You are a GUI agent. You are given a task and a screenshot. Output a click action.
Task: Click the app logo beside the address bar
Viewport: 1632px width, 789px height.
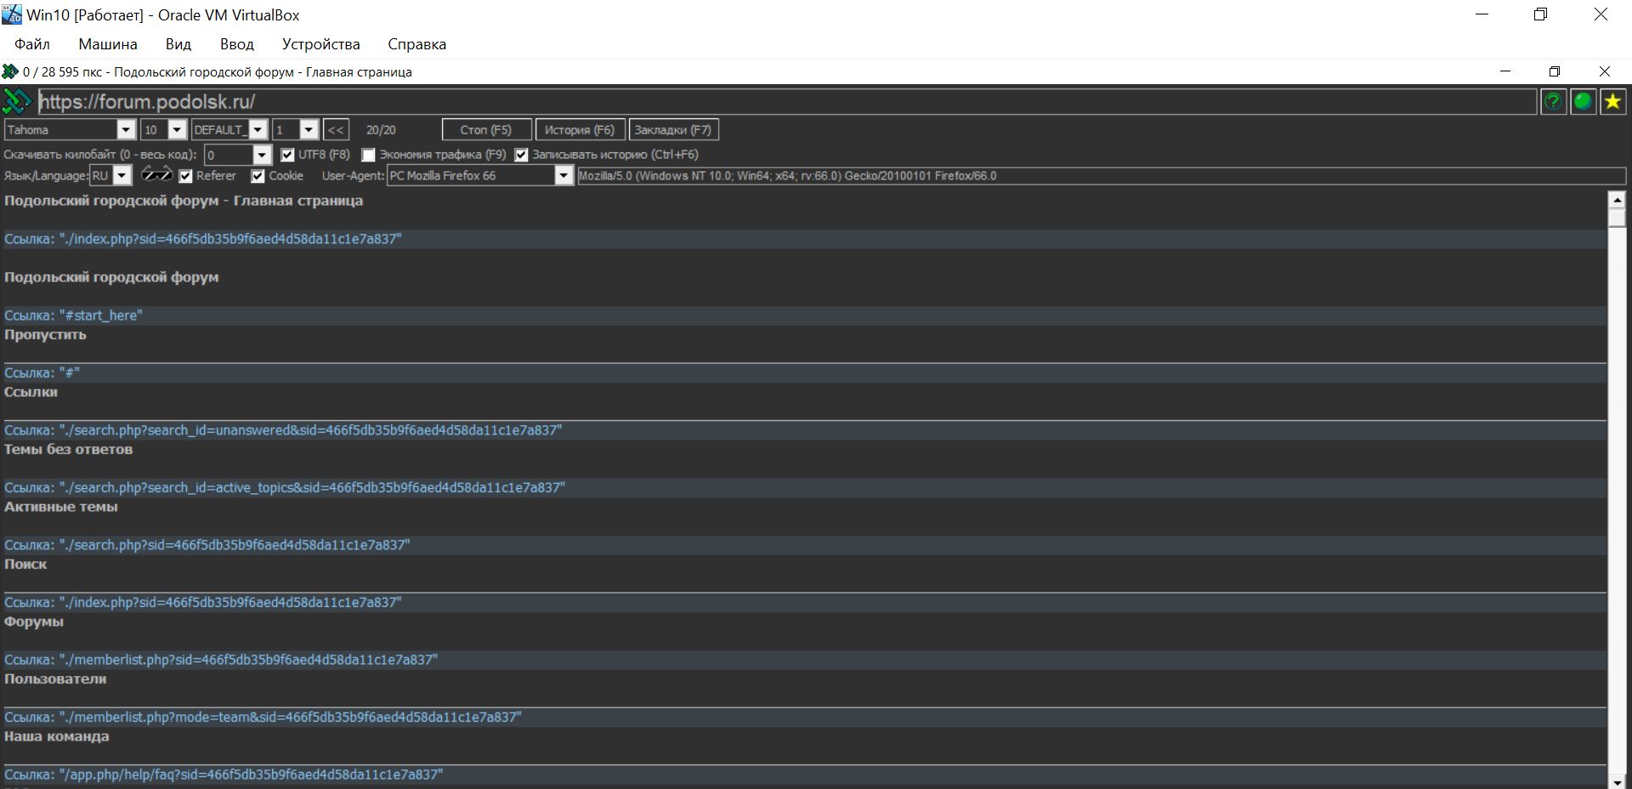(x=17, y=102)
